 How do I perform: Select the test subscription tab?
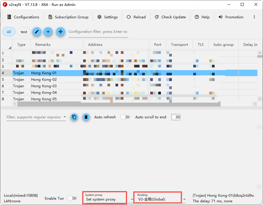[x=24, y=32]
